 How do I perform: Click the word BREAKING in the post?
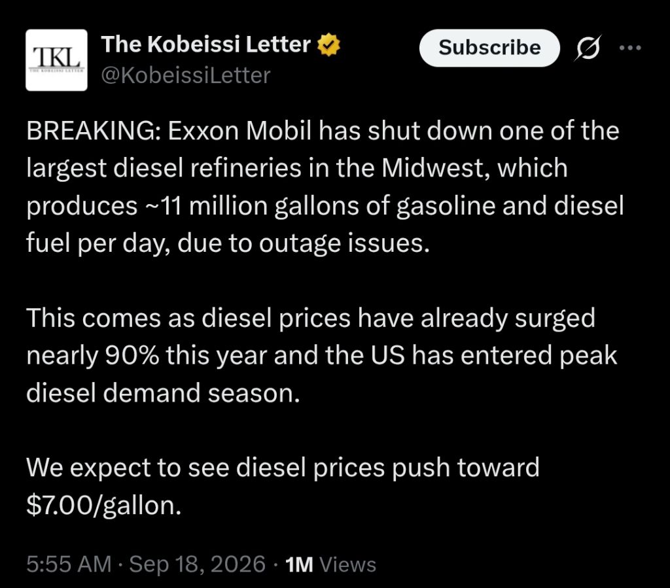[91, 131]
